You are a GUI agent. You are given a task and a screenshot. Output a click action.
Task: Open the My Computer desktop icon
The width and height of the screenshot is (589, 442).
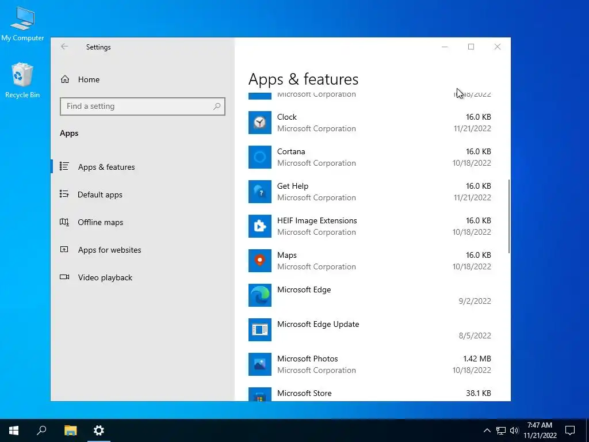(x=22, y=24)
